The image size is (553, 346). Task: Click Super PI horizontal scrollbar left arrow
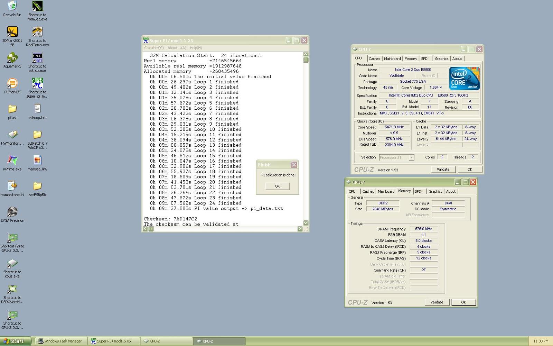(145, 229)
